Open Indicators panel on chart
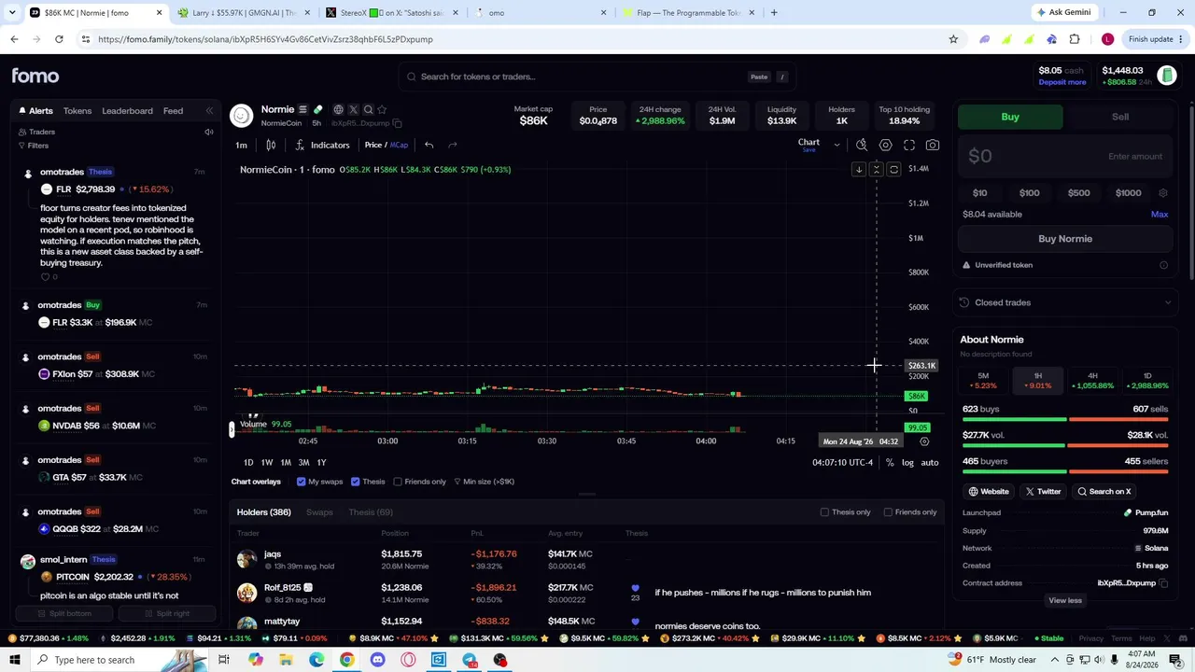This screenshot has height=672, width=1195. 322,146
